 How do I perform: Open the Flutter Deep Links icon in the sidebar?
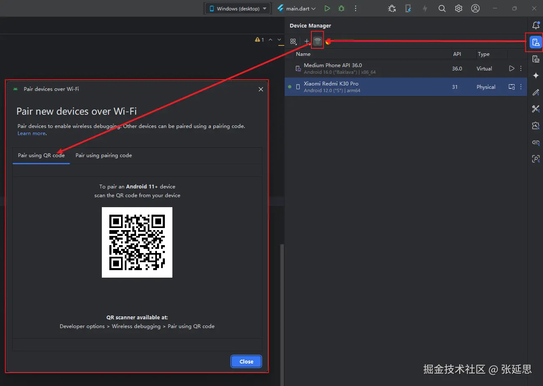pos(536,142)
